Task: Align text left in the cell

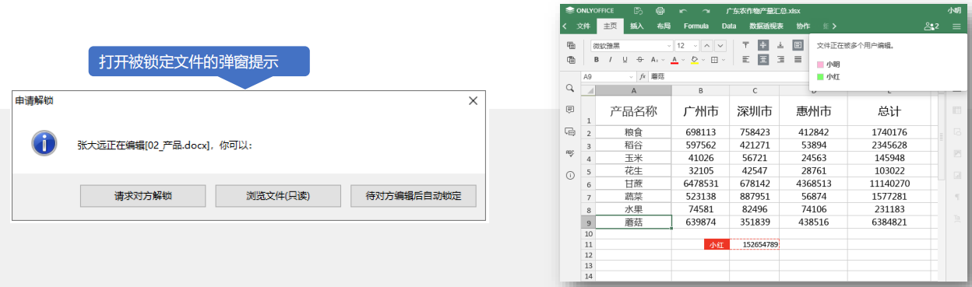Action: click(x=745, y=59)
